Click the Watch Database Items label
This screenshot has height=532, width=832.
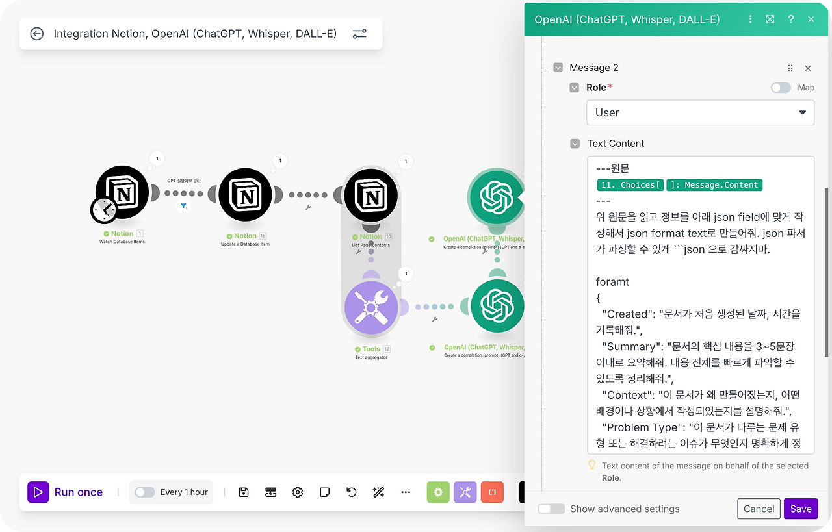point(122,242)
